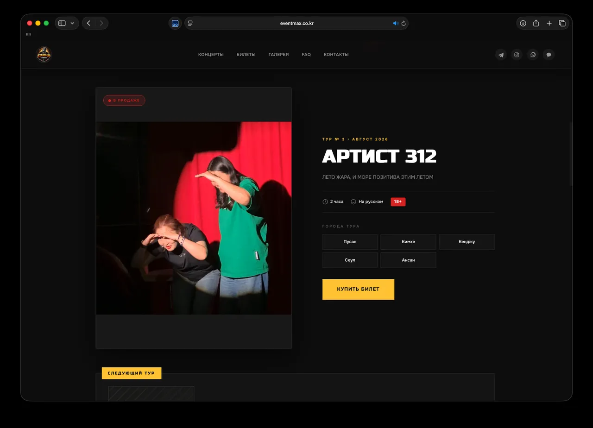Open the WhatsApp social link
The width and height of the screenshot is (593, 428).
(x=533, y=55)
